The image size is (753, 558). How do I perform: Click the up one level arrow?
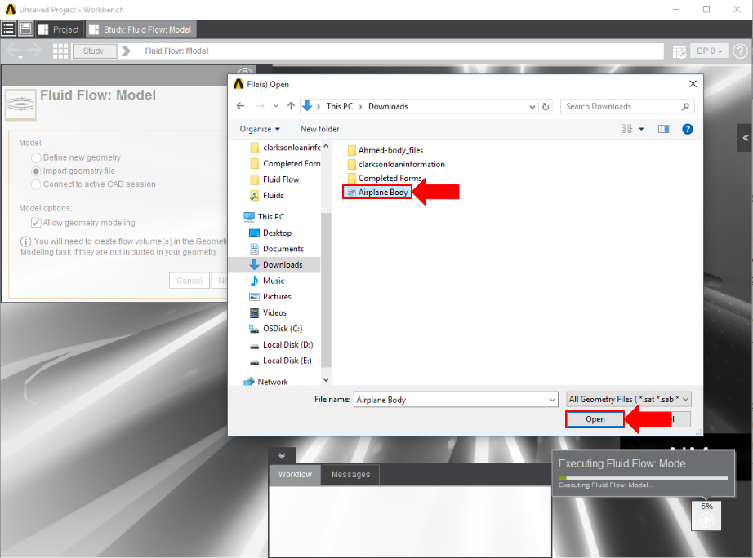[x=291, y=106]
